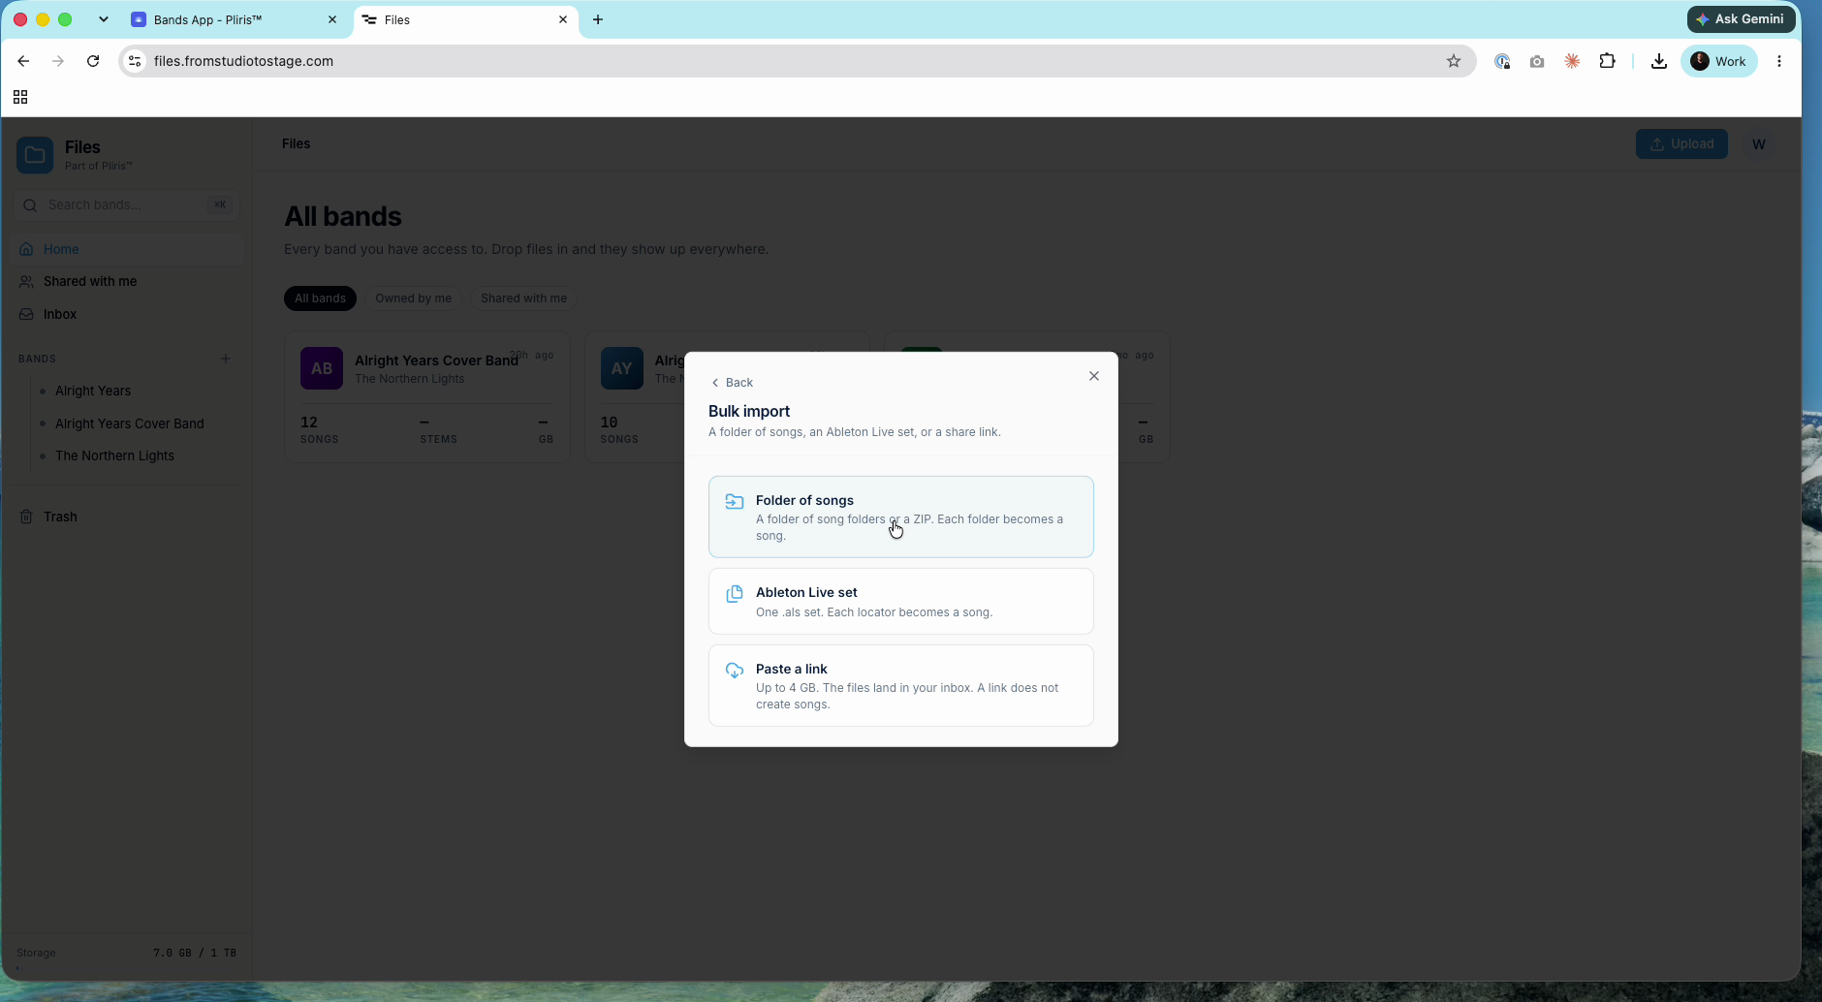
Task: Click the storage usage 7.0 GB / 1 TB
Action: (x=195, y=953)
